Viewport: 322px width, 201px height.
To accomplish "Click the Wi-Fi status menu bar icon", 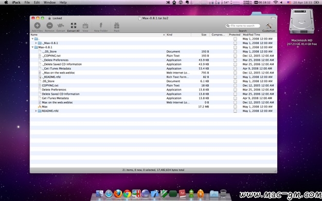I will (276, 3).
